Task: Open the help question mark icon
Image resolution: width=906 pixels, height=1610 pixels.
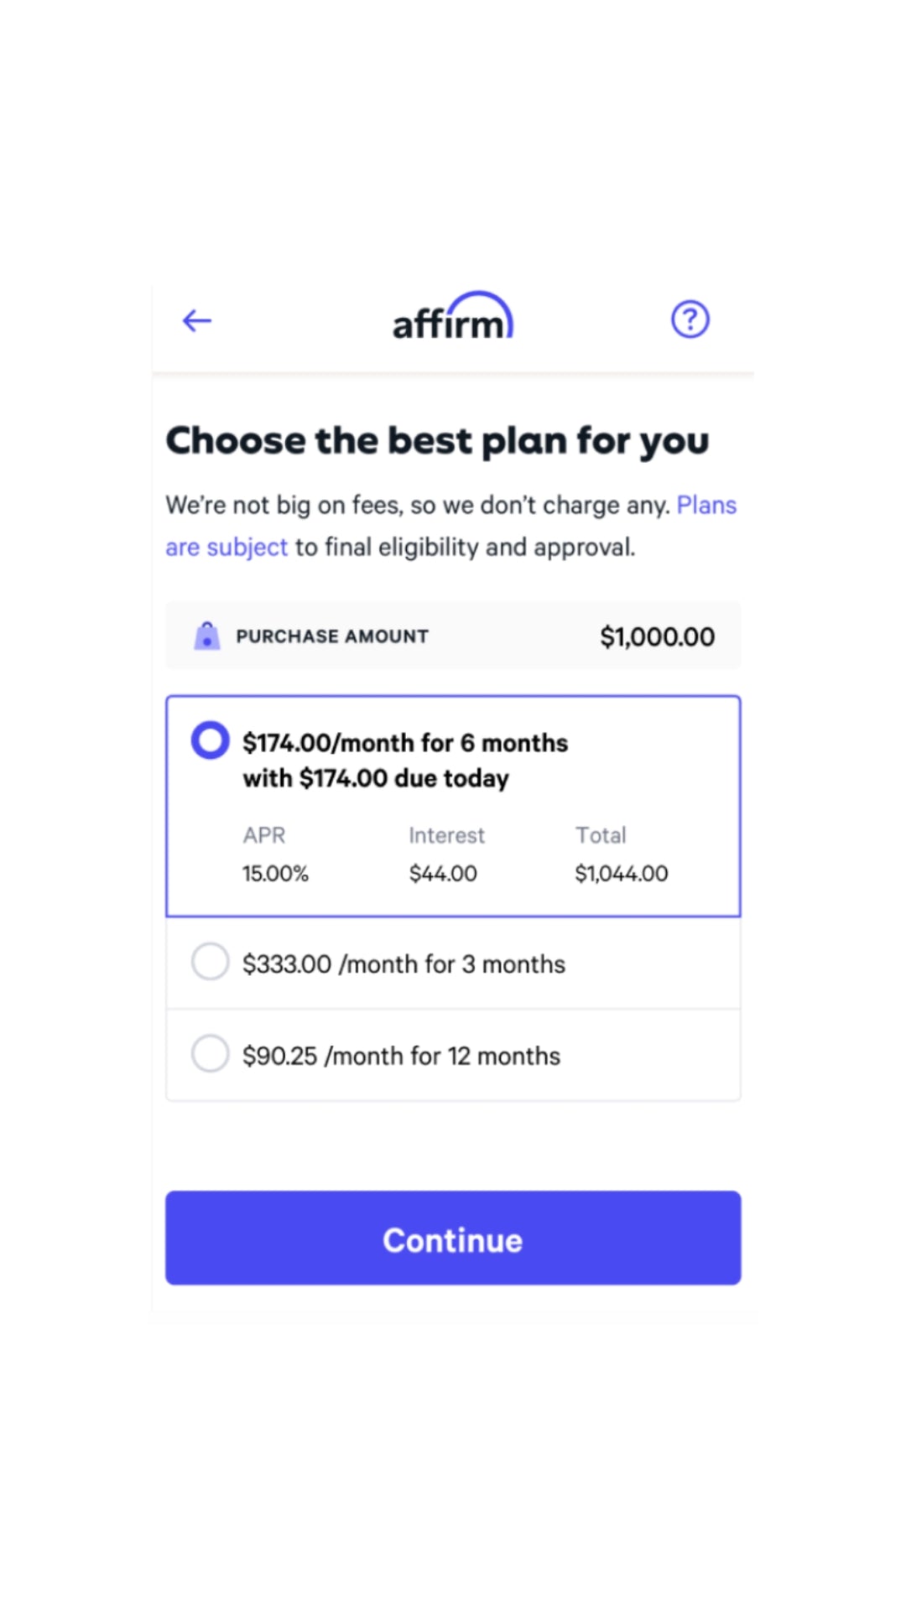Action: coord(690,319)
